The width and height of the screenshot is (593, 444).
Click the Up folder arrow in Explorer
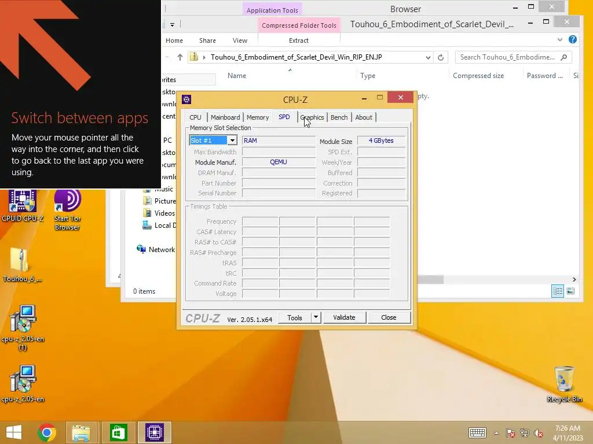(x=180, y=57)
